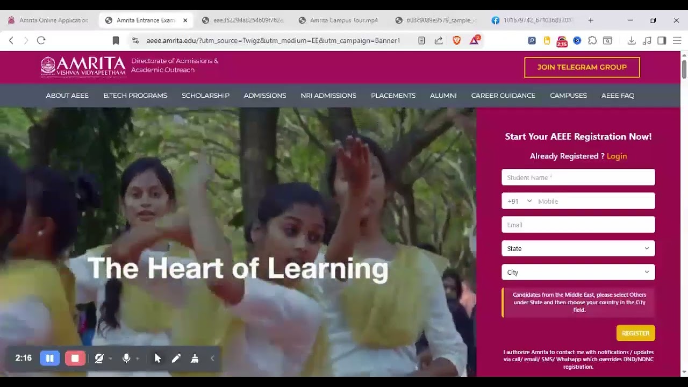This screenshot has width=688, height=387.
Task: Click the address bar URL
Action: 273,40
